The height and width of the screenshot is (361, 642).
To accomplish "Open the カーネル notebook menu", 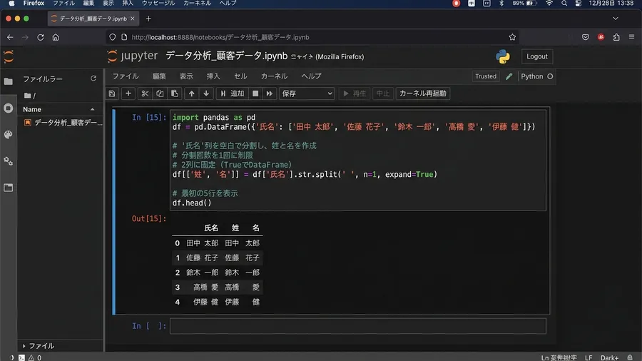I will (275, 76).
